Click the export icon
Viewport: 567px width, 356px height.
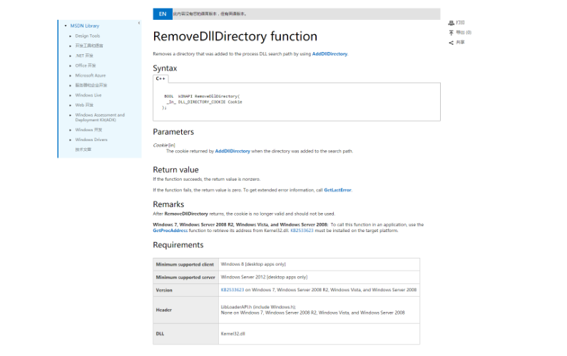click(451, 33)
